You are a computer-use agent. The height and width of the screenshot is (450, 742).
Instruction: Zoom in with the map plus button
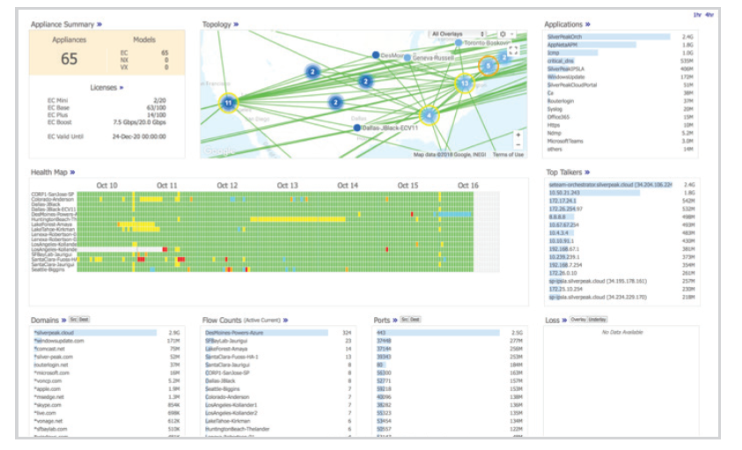[518, 135]
